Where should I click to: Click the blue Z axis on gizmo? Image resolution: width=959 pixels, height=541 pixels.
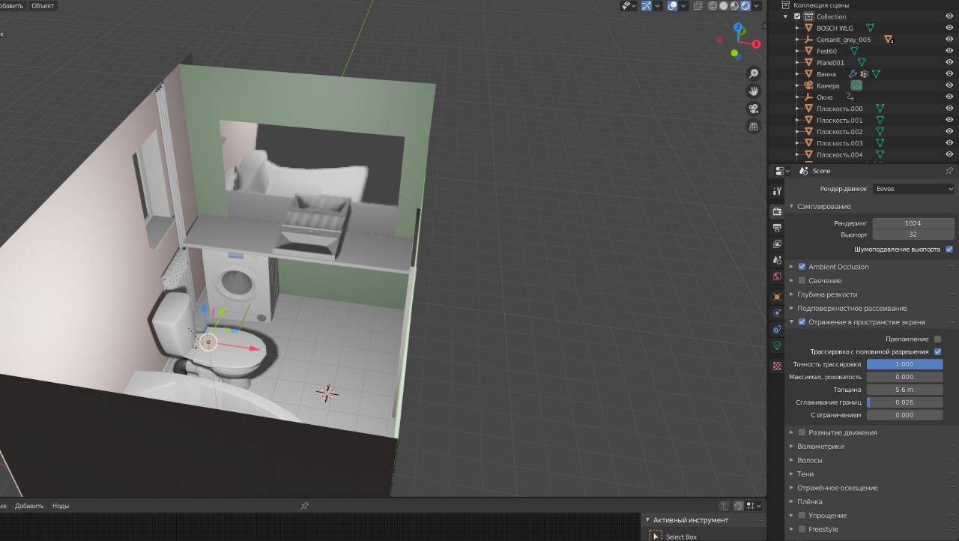[x=739, y=28]
